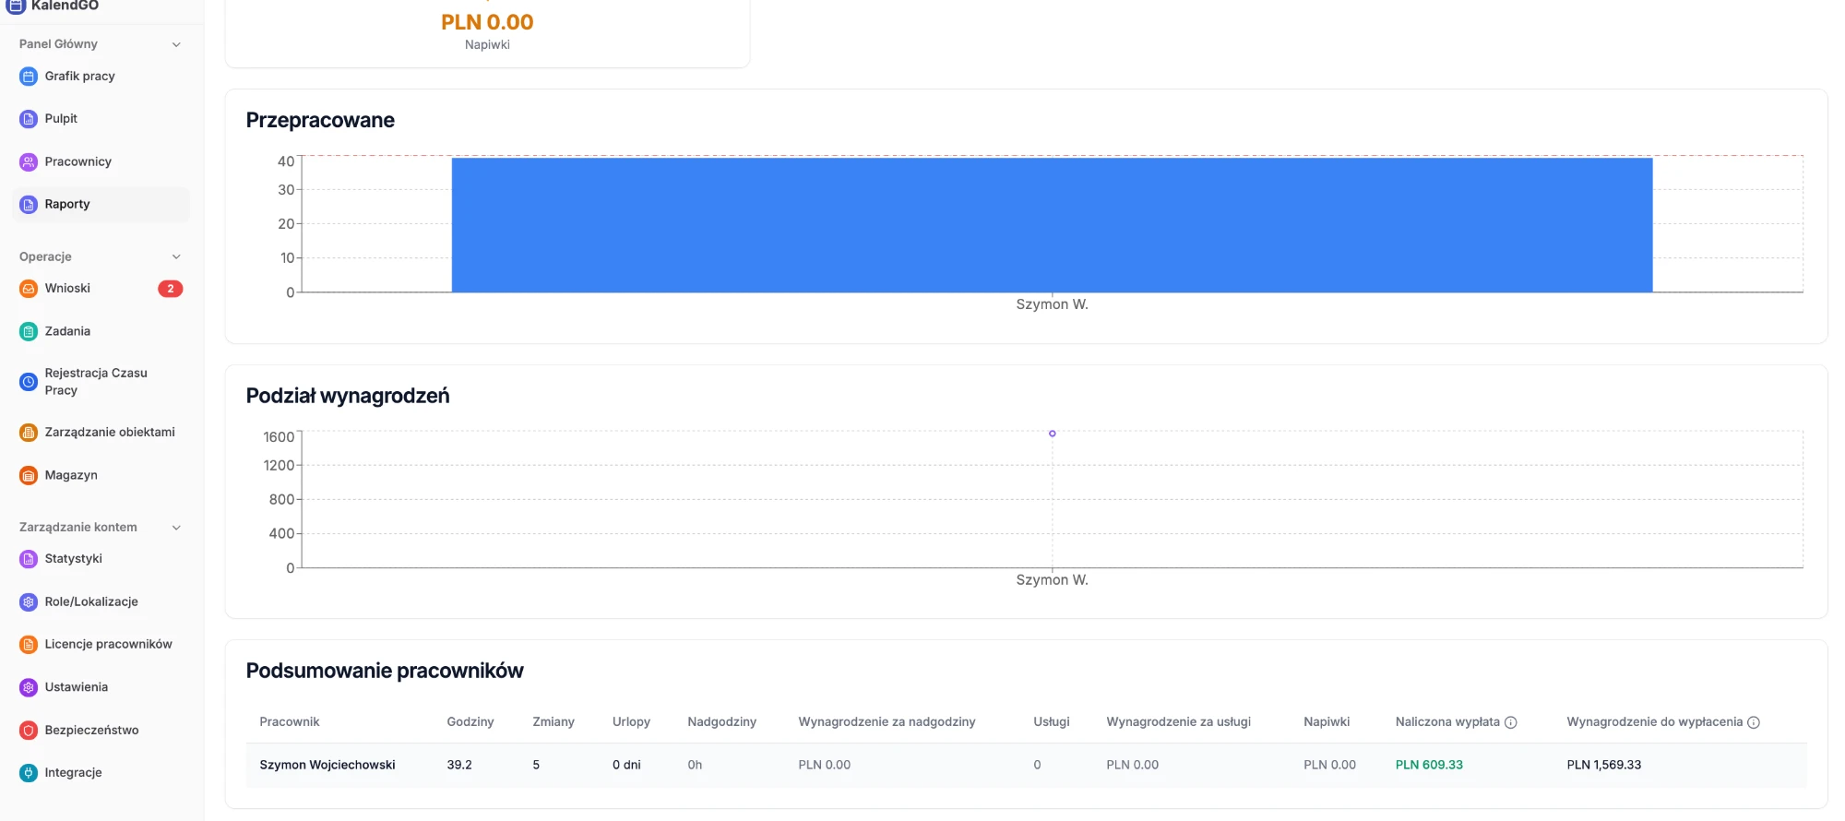Select the Wnioski inbox icon
The image size is (1845, 821).
(x=29, y=289)
